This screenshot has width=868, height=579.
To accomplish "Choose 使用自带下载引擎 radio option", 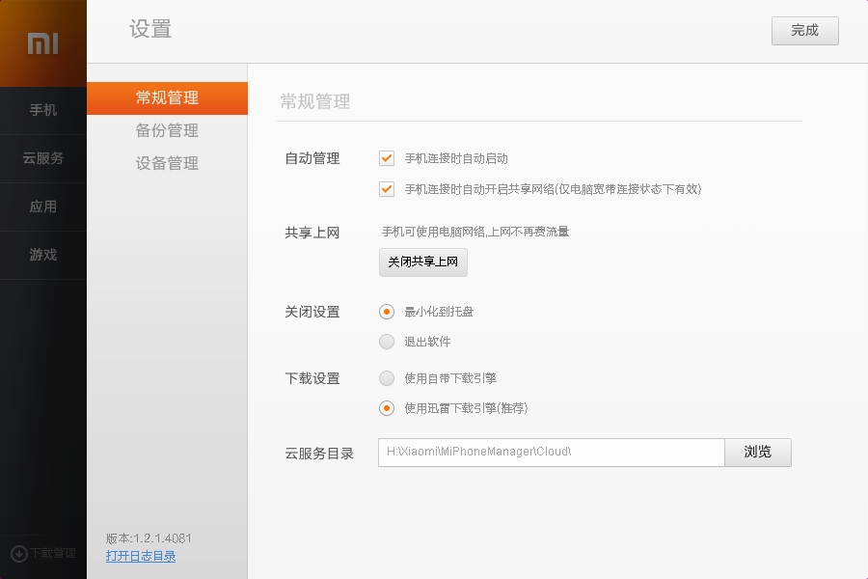I will point(387,378).
